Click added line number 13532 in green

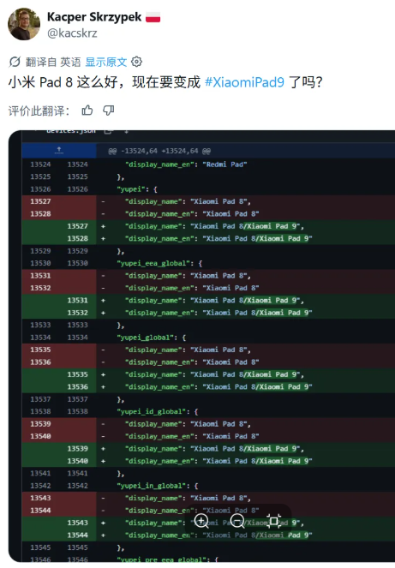pyautogui.click(x=78, y=313)
